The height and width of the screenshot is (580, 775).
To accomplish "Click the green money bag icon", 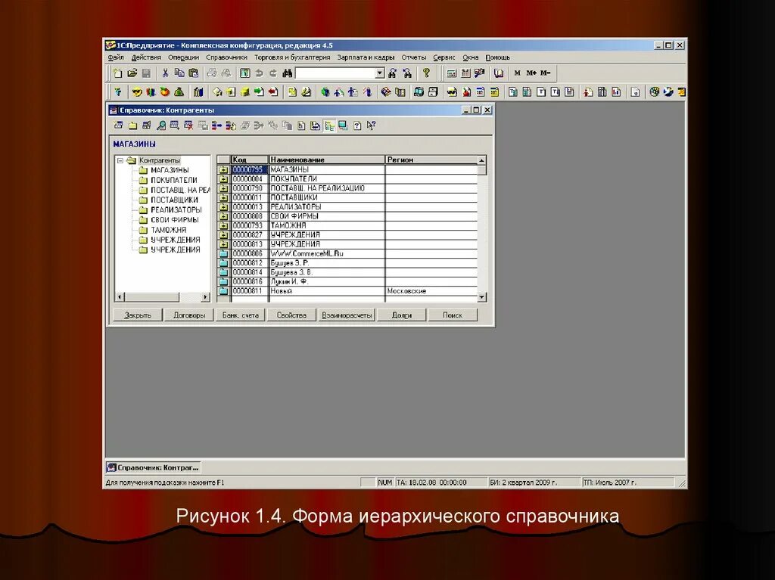I will (179, 92).
